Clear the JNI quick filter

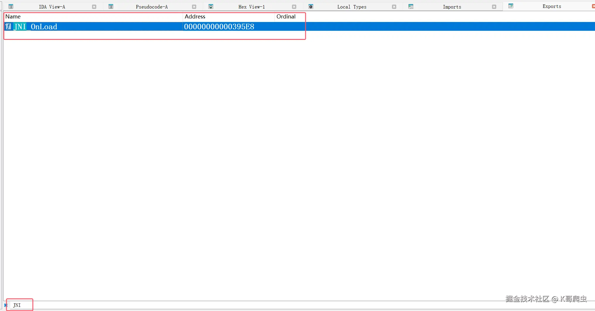(x=6, y=305)
